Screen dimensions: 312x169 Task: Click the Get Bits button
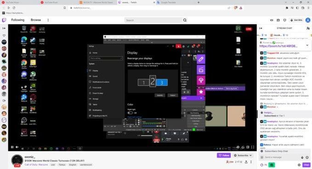pyautogui.click(x=296, y=20)
